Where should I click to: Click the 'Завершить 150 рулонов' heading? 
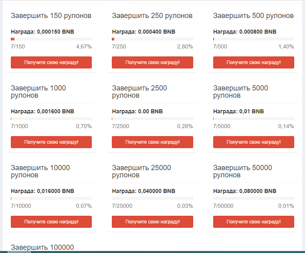click(x=51, y=16)
